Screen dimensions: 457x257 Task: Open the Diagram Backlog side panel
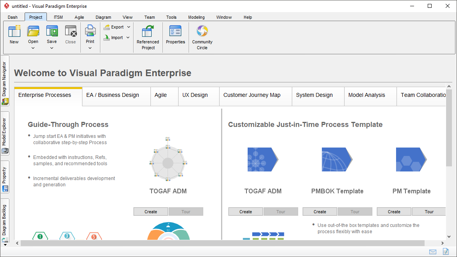pos(5,221)
